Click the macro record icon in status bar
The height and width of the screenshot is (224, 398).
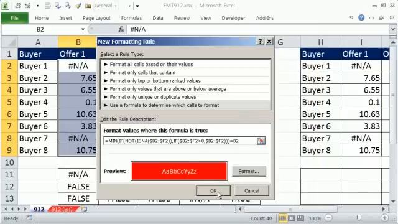coord(29,218)
